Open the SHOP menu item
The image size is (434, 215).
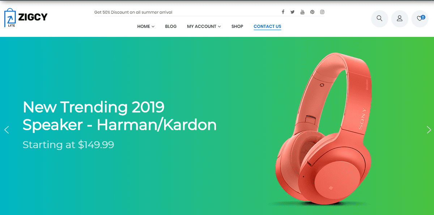coord(237,26)
